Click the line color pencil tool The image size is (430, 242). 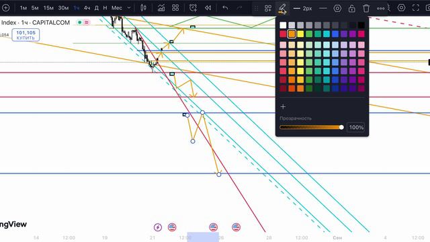click(x=282, y=9)
